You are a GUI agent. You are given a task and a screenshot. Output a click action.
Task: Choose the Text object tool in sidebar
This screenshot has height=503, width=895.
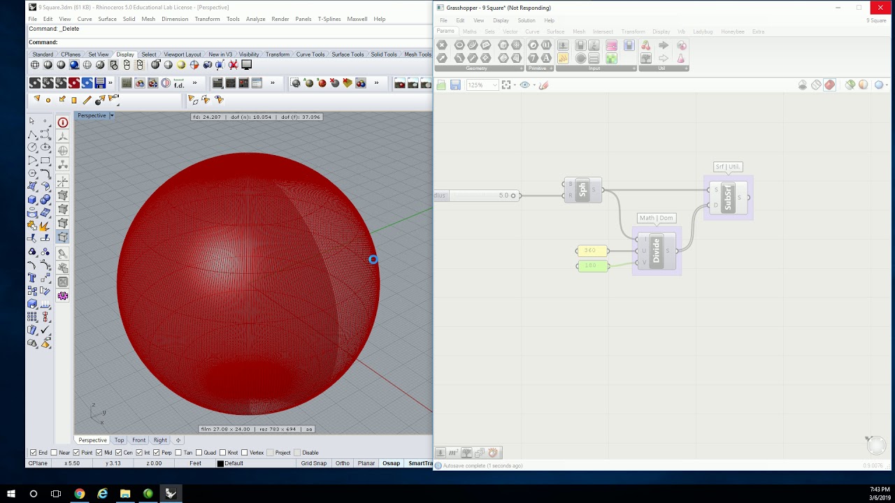click(31, 276)
